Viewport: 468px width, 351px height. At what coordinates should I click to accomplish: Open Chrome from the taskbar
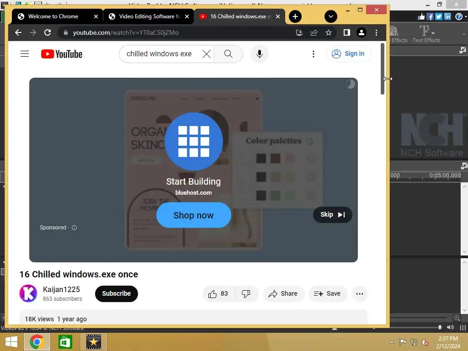(37, 342)
